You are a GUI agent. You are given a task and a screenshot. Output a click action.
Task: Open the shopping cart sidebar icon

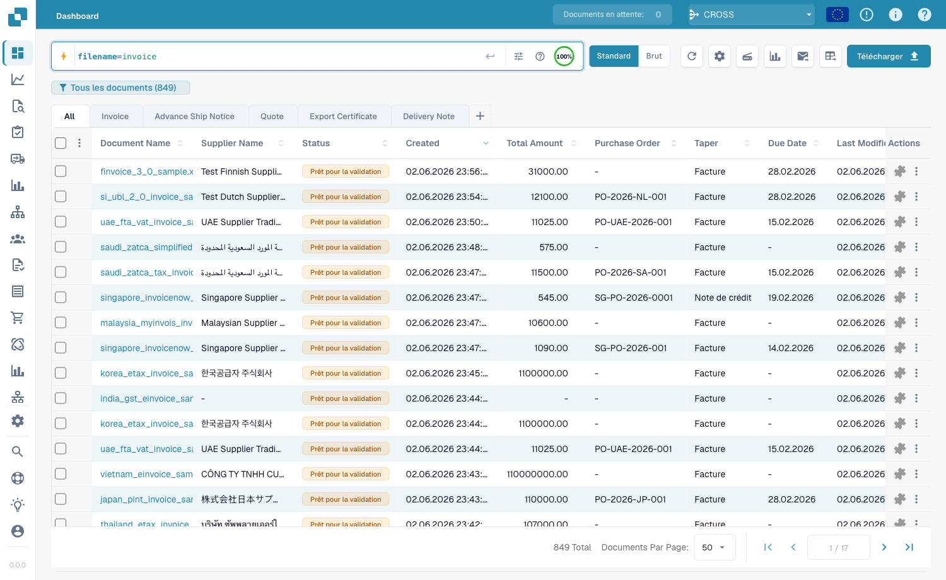tap(18, 318)
